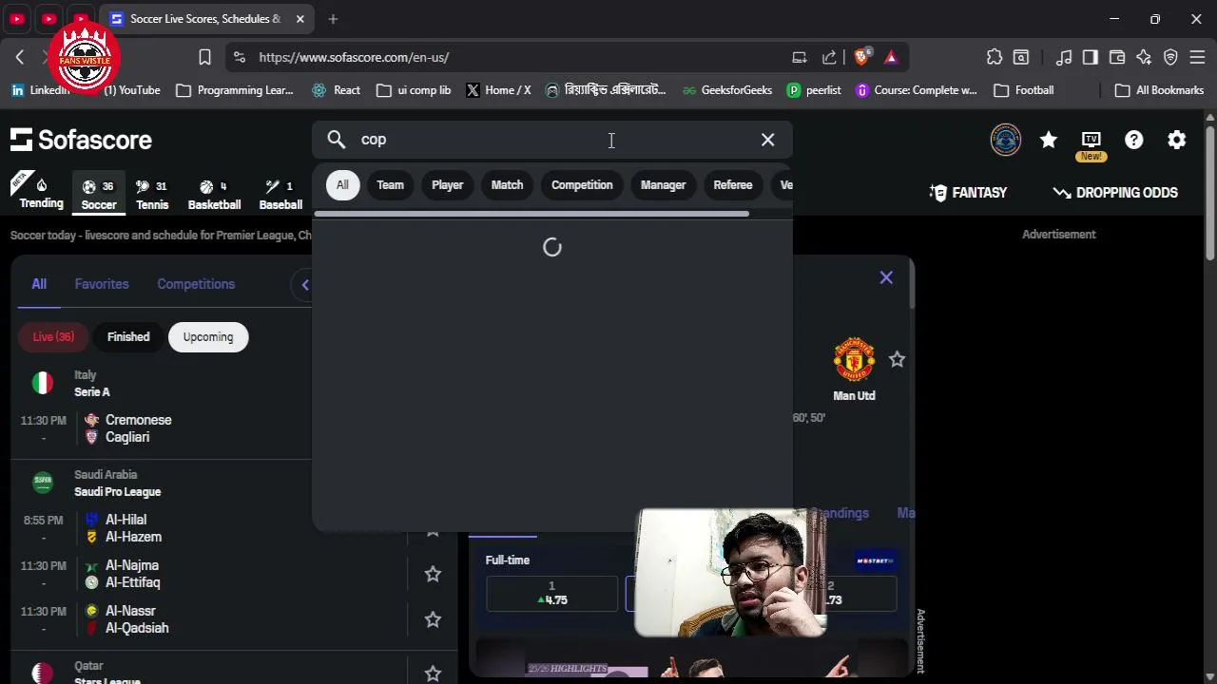Favorite Man Utd with the star
Screen dimensions: 1217x684
[897, 359]
